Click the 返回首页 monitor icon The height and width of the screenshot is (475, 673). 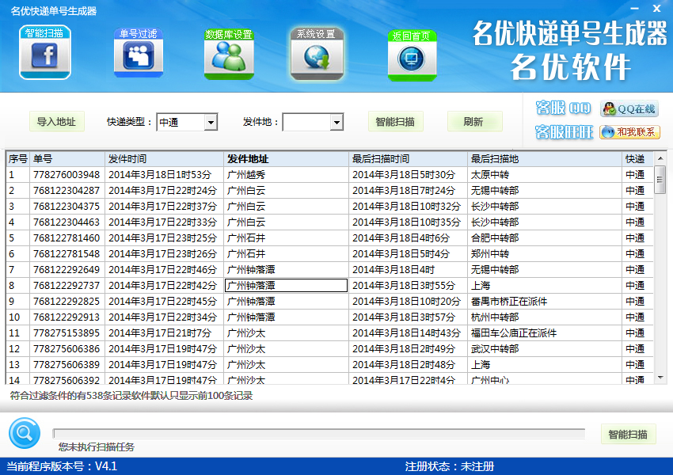point(412,55)
